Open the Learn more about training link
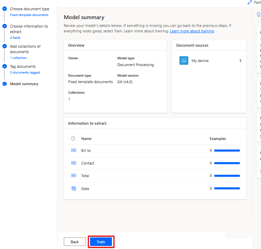This screenshot has width=261, height=249. 192,31
